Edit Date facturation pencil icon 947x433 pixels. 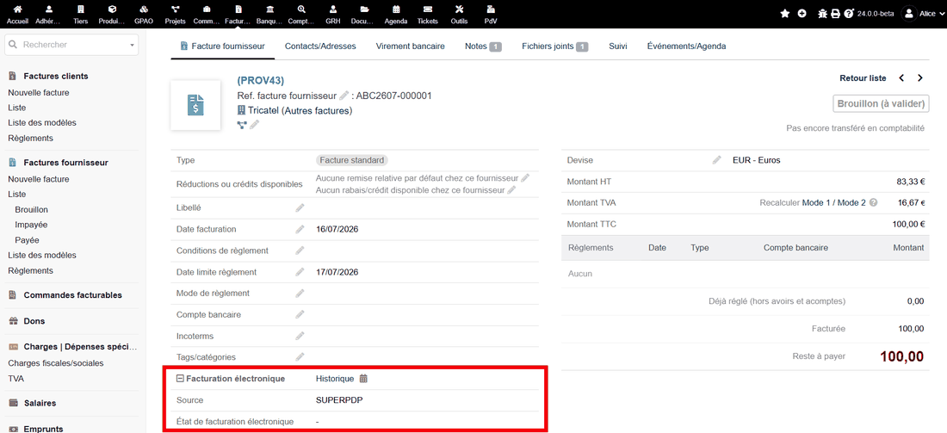[300, 230]
